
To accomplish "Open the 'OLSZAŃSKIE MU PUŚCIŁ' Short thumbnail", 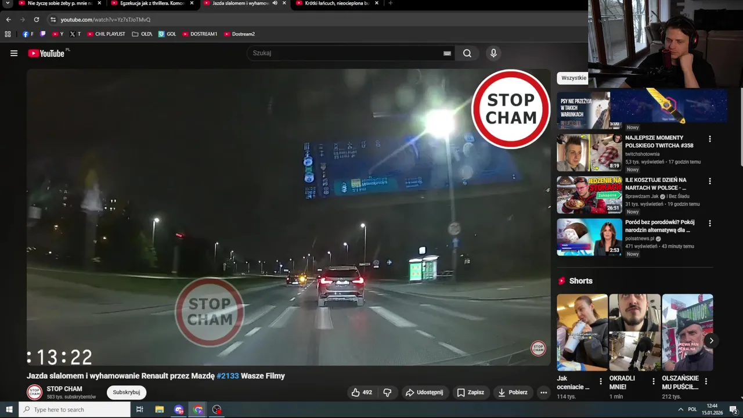I will [x=687, y=332].
